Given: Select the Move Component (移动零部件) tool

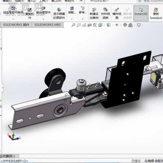Looking at the screenshot, I should 43,11.
